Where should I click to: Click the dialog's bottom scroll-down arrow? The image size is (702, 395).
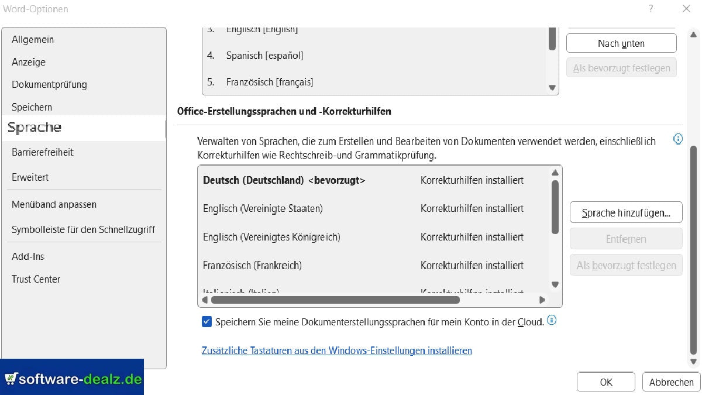click(693, 361)
